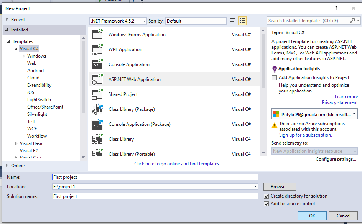Select the Silverlight template category

pos(37,114)
